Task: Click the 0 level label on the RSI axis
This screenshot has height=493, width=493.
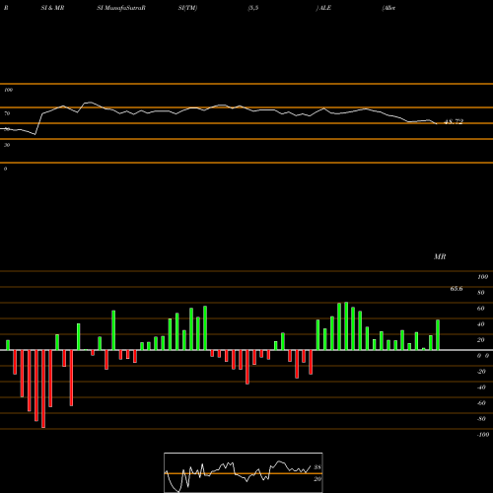Action: coord(5,169)
